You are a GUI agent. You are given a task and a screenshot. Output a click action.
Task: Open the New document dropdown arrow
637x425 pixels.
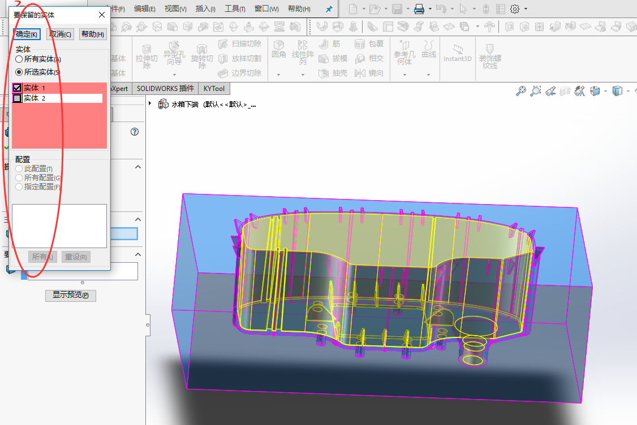coord(364,8)
